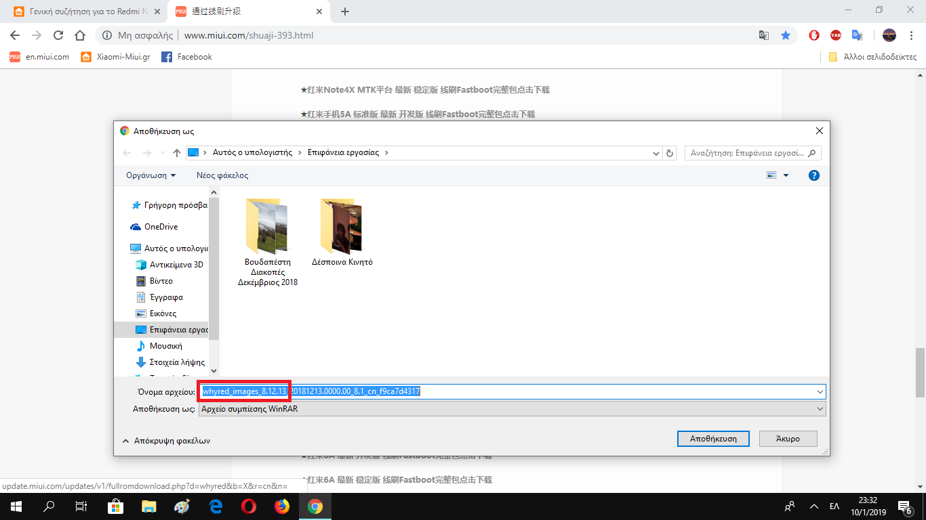Screen dimensions: 926x520
Task: Open Chrome's home page button
Action: pos(80,35)
